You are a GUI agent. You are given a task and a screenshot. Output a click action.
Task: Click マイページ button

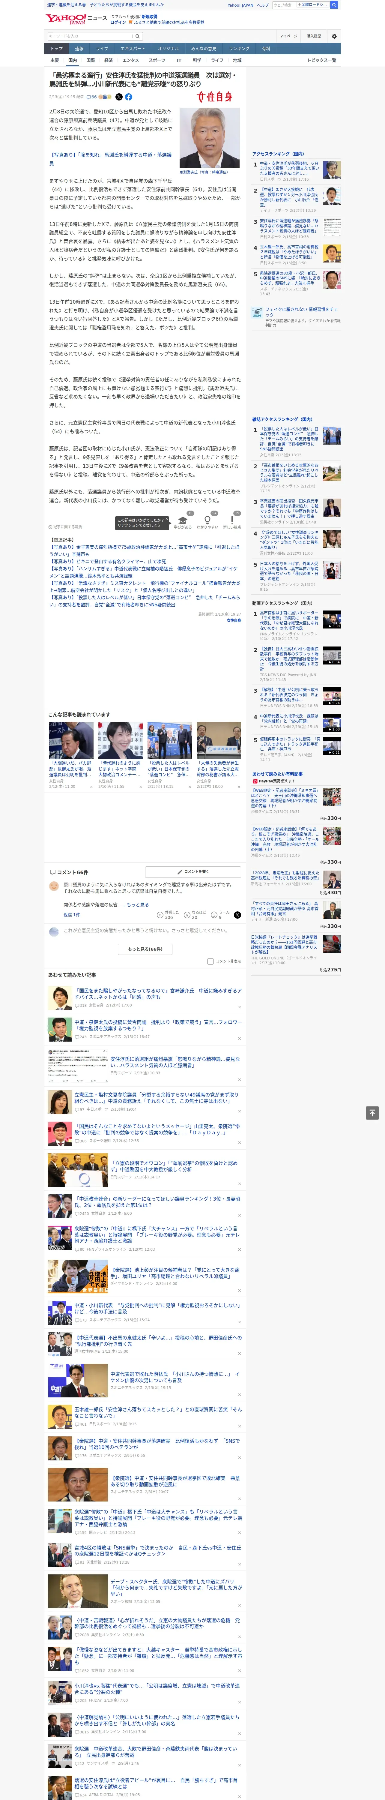(x=288, y=36)
